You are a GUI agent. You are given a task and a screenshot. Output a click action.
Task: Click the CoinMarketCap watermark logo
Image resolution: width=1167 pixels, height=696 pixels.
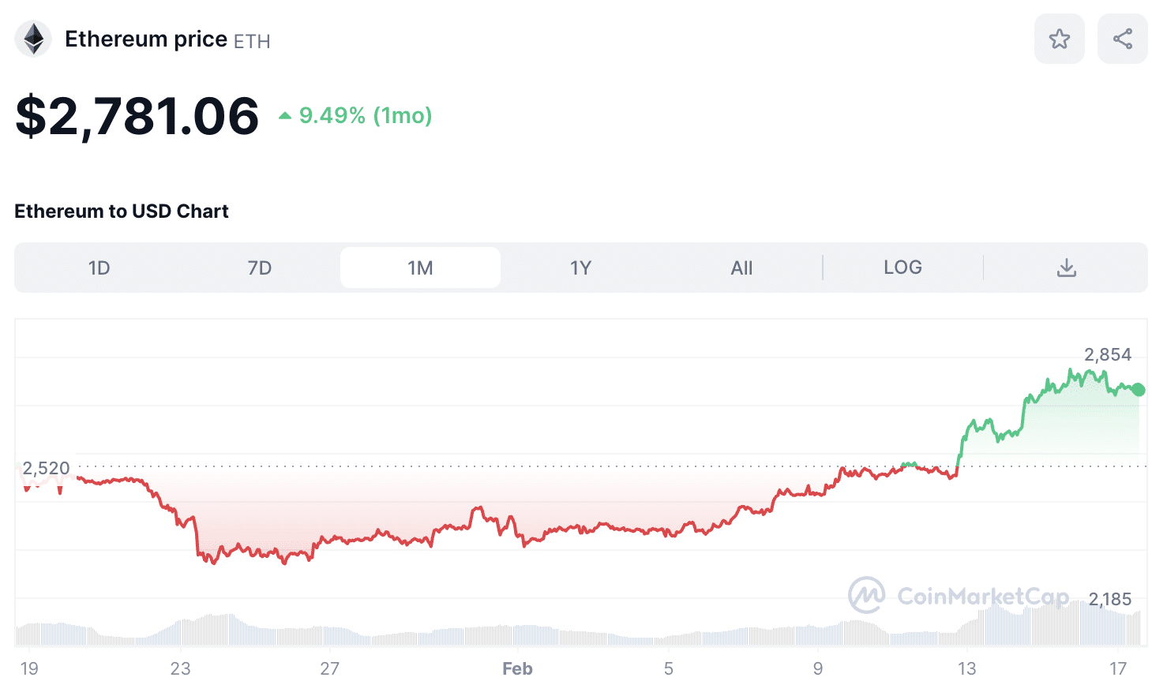click(x=866, y=595)
